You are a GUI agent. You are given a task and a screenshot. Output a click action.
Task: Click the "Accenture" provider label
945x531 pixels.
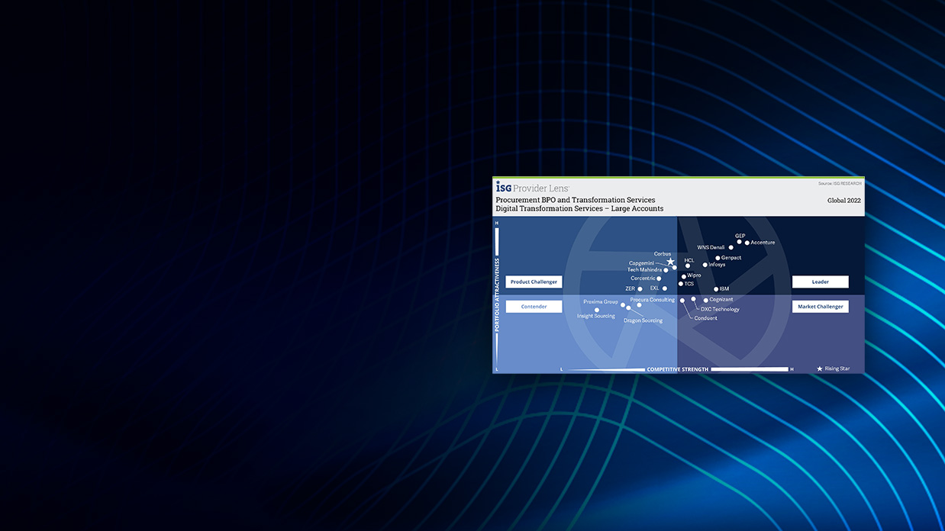click(x=763, y=243)
